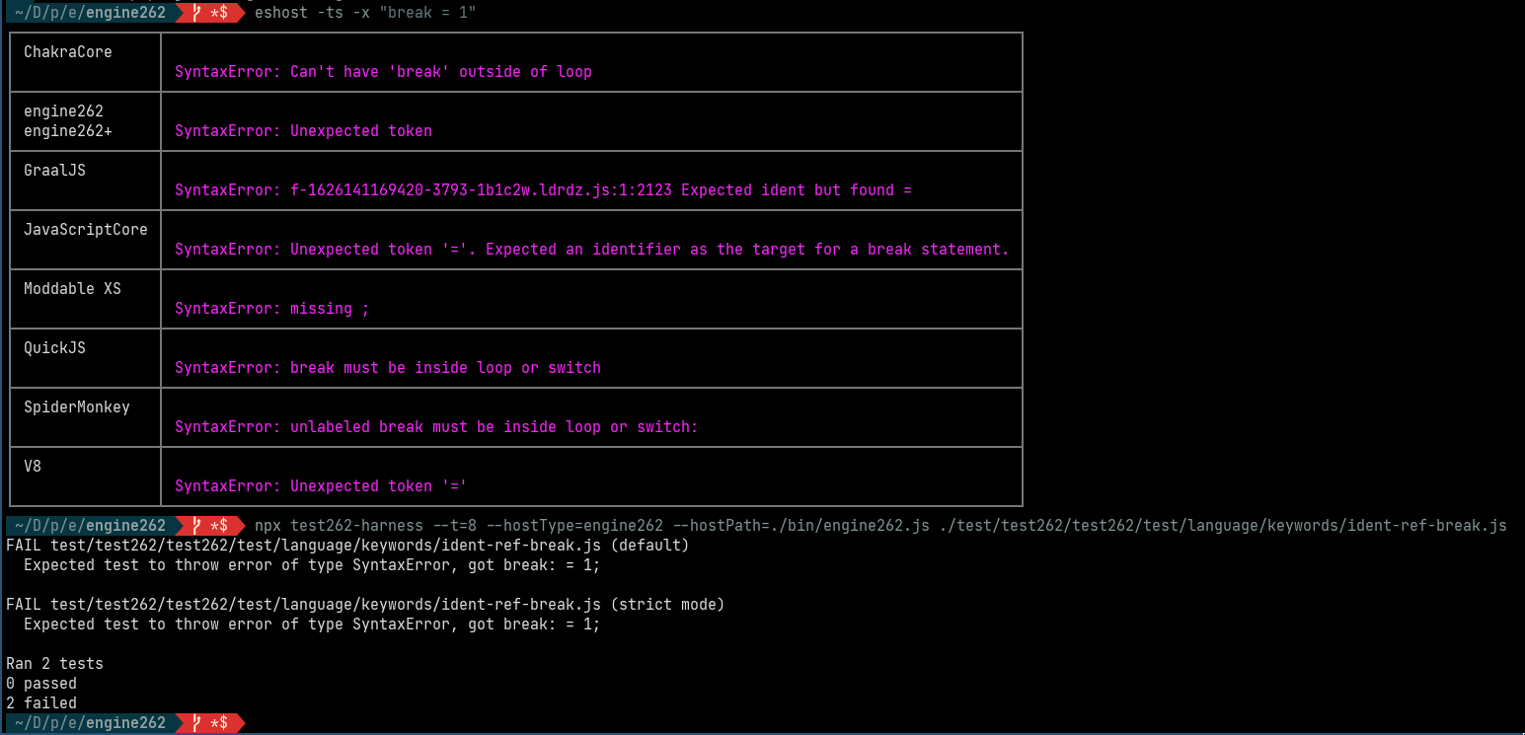Viewport: 1525px width, 735px height.
Task: Click JavaScriptCore 'Expected an identifier' error text
Action: [x=591, y=250]
